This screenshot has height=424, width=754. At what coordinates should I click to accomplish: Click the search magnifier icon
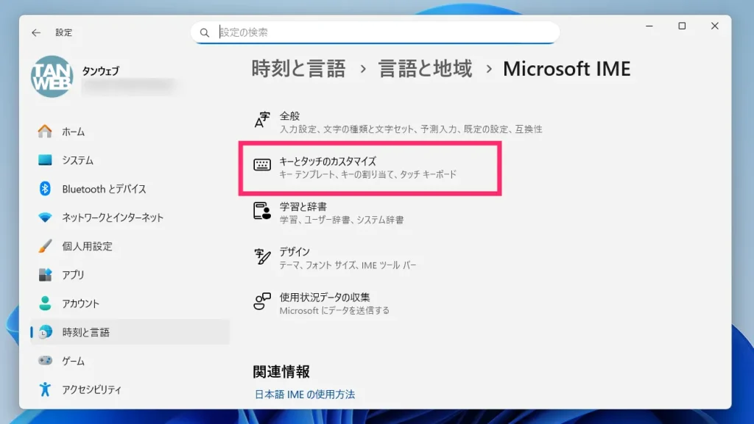205,32
